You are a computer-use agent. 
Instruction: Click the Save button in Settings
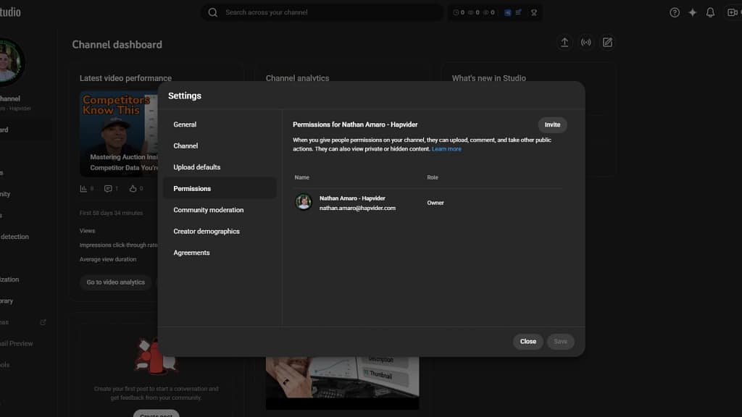560,342
